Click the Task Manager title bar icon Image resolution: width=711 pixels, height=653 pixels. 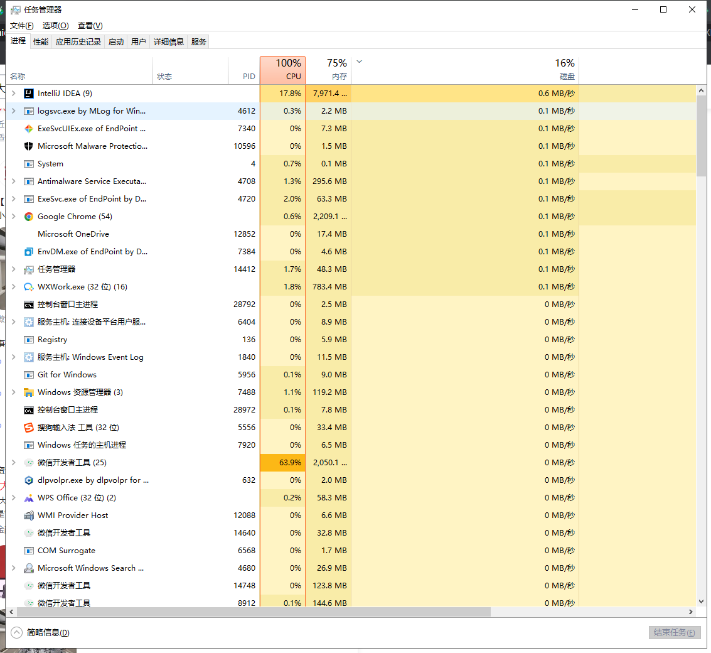point(16,10)
